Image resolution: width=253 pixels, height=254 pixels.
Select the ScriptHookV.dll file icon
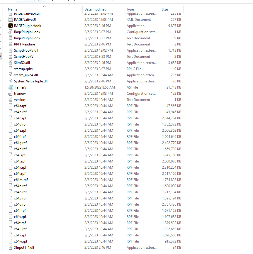pos(11,50)
